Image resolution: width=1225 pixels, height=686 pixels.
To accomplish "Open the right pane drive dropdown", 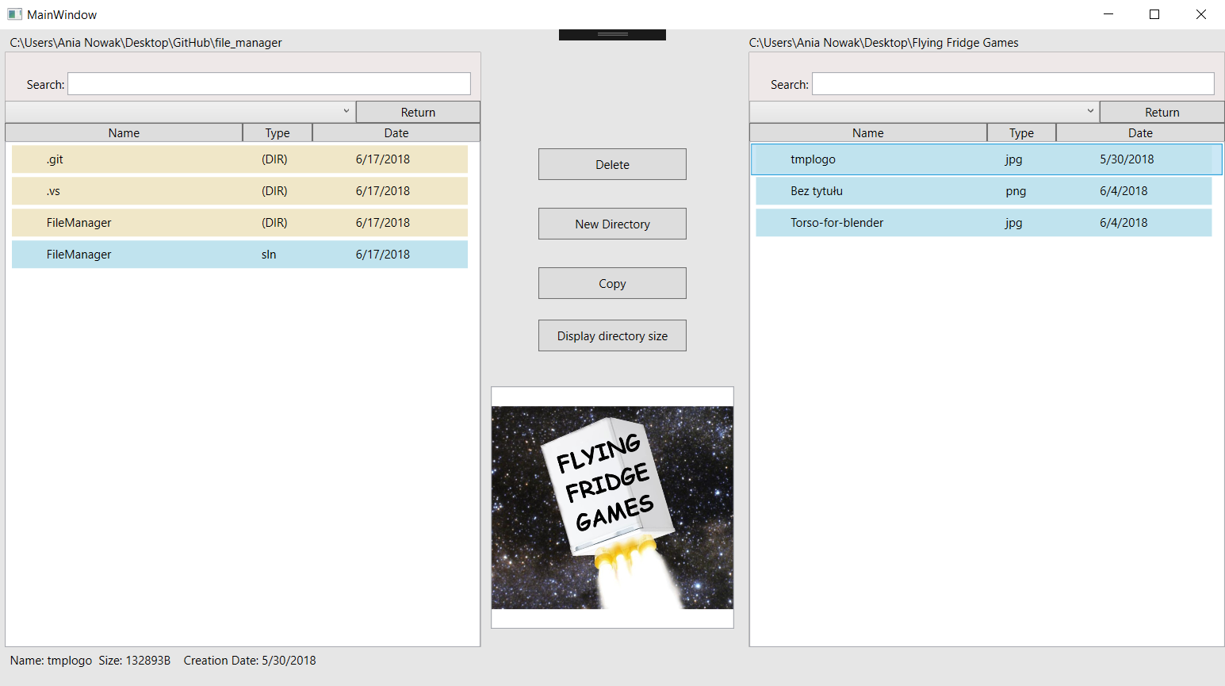I will pyautogui.click(x=924, y=112).
